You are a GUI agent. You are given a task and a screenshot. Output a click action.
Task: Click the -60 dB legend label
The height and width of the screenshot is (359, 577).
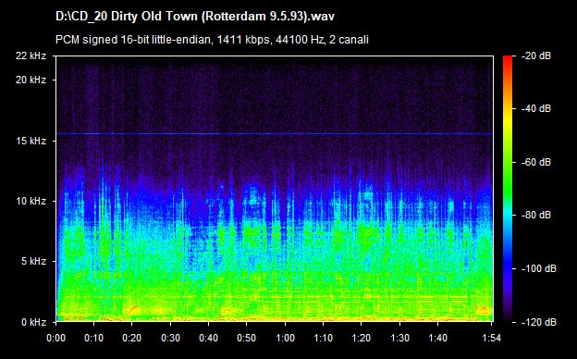pyautogui.click(x=536, y=162)
